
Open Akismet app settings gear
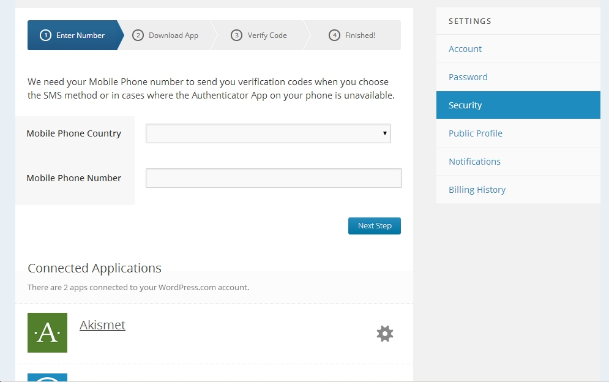point(384,334)
